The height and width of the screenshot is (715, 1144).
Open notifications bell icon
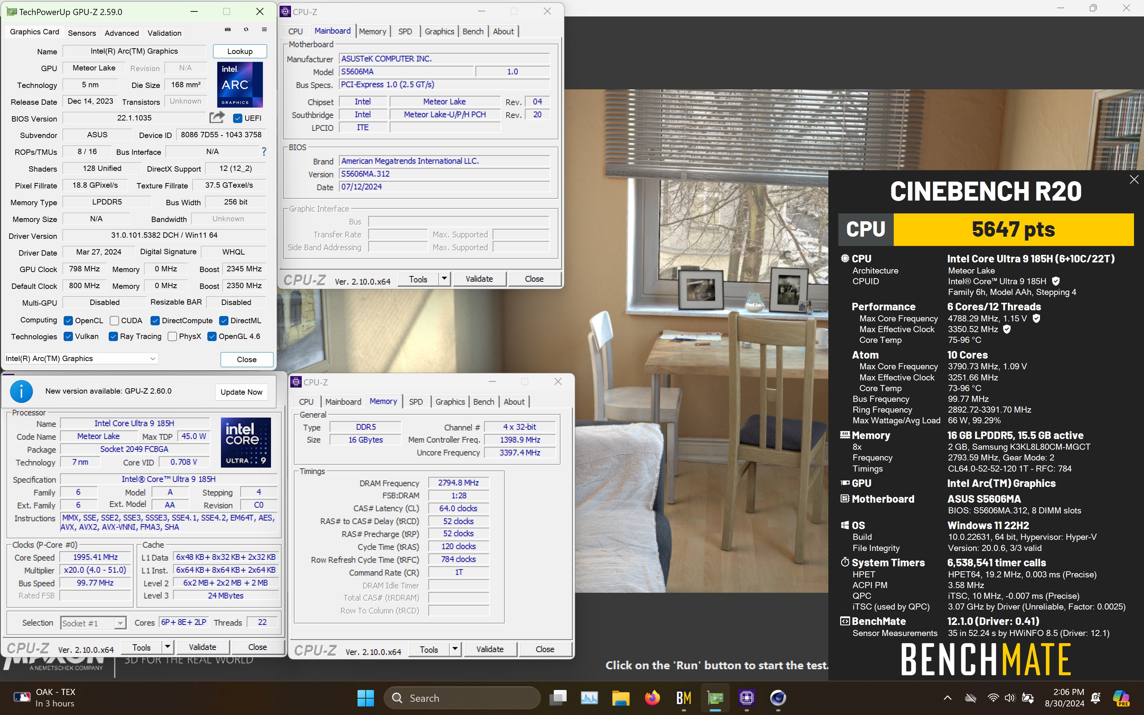pyautogui.click(x=1096, y=698)
